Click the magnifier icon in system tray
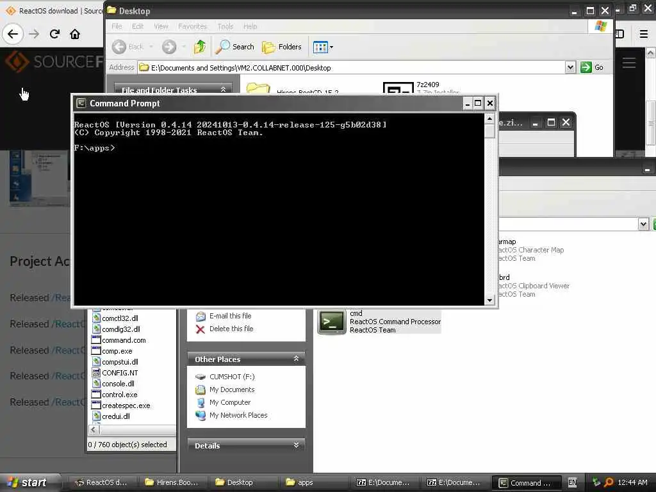 [x=609, y=482]
